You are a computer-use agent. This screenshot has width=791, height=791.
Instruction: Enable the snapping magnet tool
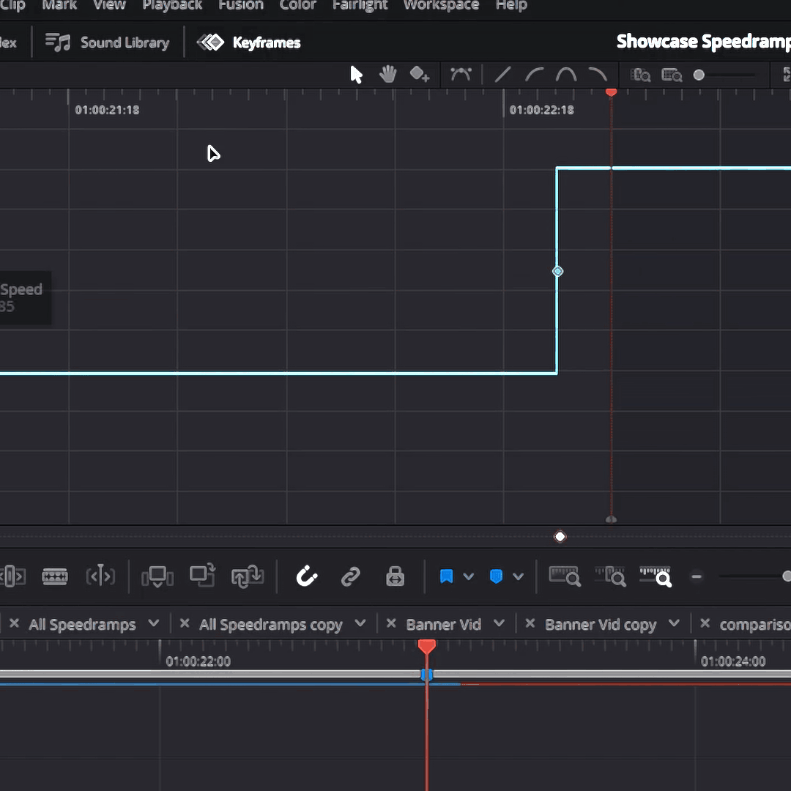(307, 576)
